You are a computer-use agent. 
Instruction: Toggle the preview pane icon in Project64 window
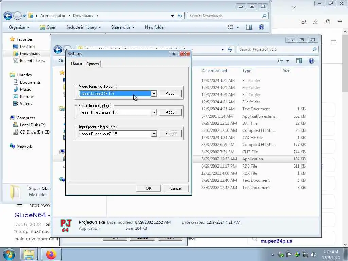coord(299,61)
